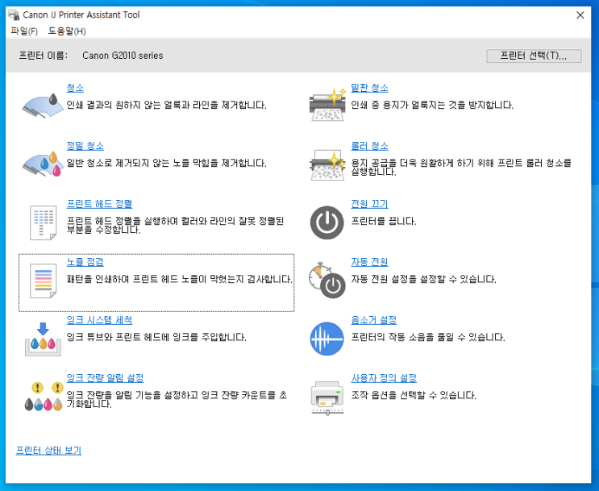Open the 음소거 설정 link
The width and height of the screenshot is (599, 491).
[373, 320]
